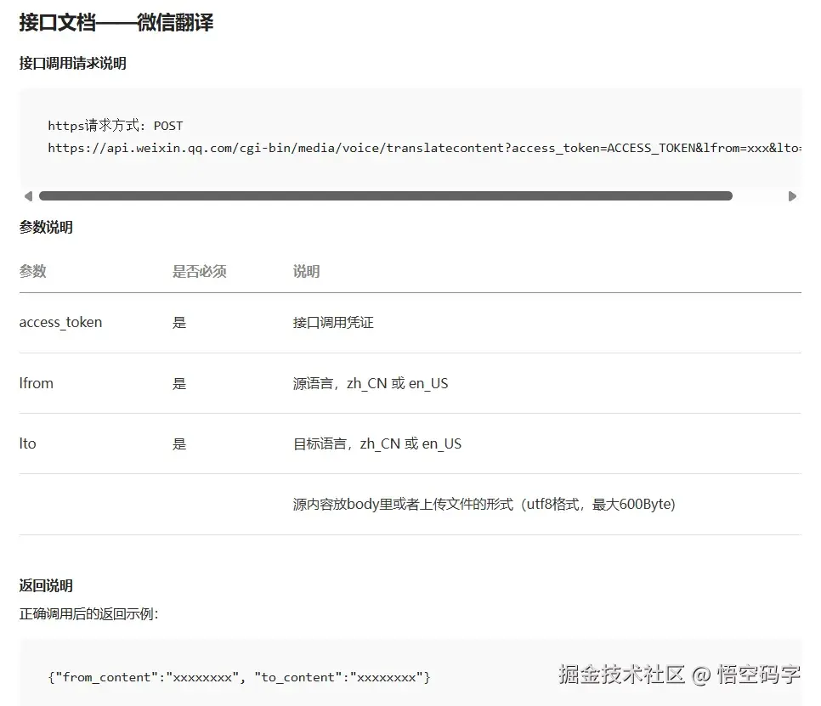This screenshot has width=821, height=706.
Task: Click the 说明 column header
Action: coord(306,271)
